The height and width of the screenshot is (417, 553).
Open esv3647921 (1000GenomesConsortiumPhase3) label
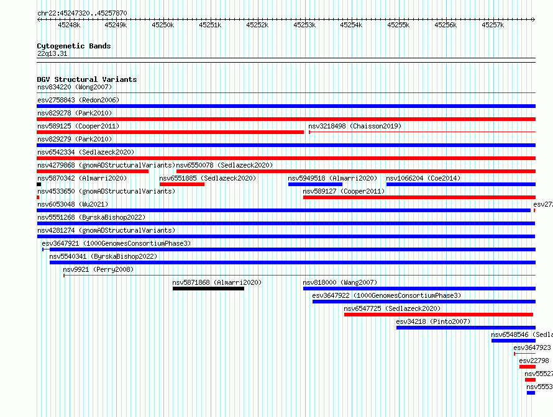(x=116, y=243)
